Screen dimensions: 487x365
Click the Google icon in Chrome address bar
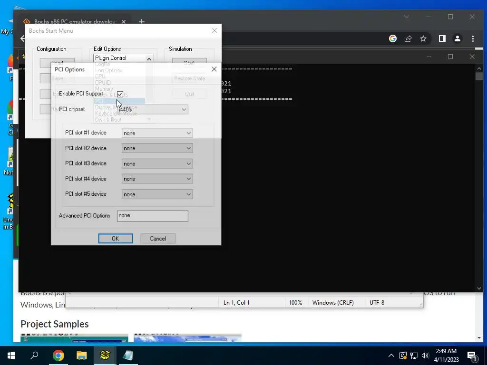[x=392, y=38]
